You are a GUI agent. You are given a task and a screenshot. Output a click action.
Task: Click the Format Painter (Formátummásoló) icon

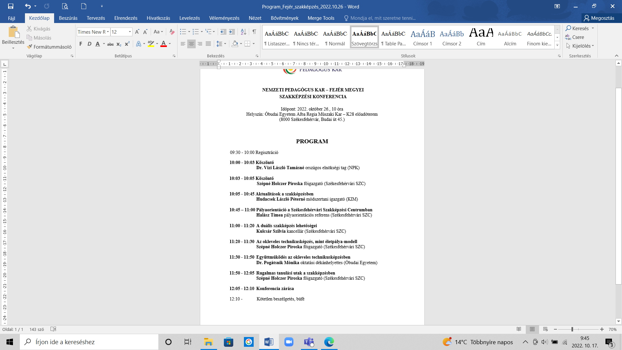coord(30,47)
